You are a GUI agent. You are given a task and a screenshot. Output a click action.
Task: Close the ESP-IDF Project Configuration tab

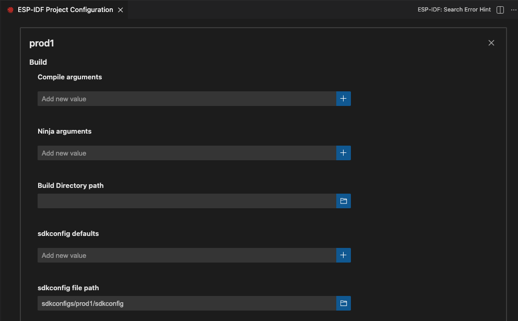(x=121, y=10)
